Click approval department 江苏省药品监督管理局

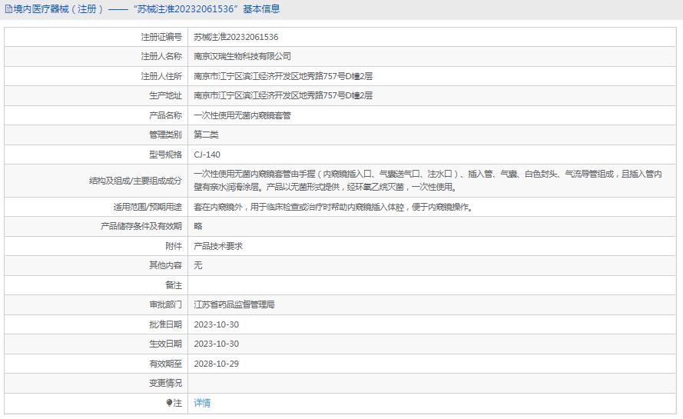pyautogui.click(x=234, y=304)
